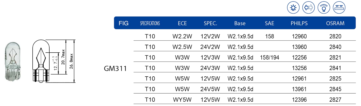Click the bulb dimension drawing
The image size is (361, 106).
coord(54,61)
